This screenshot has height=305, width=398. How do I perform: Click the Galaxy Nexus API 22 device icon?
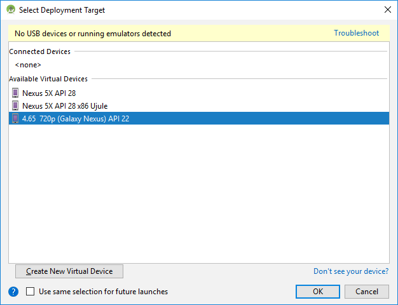click(15, 119)
